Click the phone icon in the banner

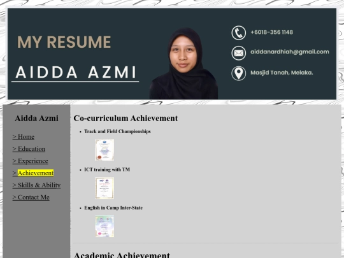238,32
